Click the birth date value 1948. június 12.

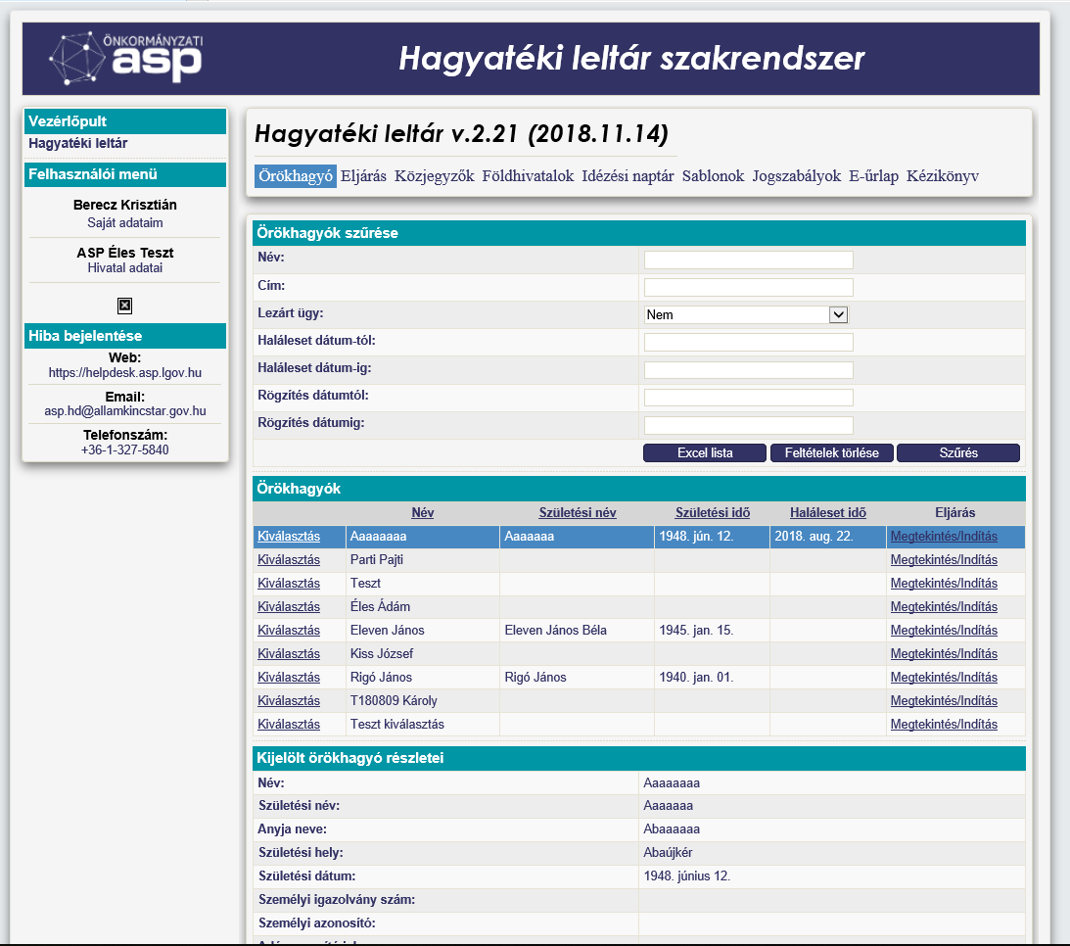point(686,875)
